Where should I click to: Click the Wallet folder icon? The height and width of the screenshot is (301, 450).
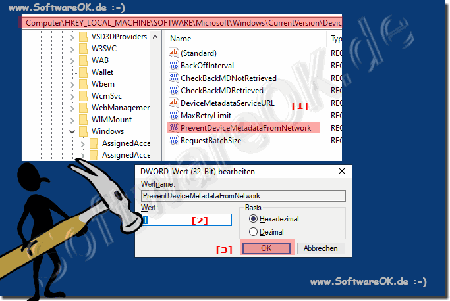click(83, 72)
